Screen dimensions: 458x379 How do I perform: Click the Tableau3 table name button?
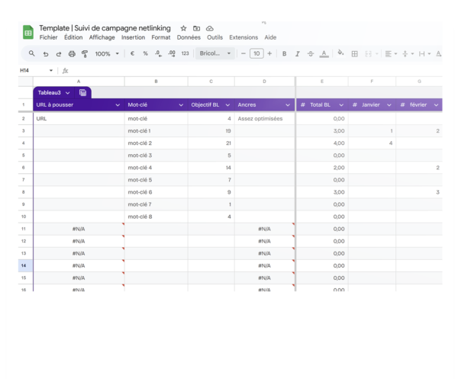coord(53,92)
